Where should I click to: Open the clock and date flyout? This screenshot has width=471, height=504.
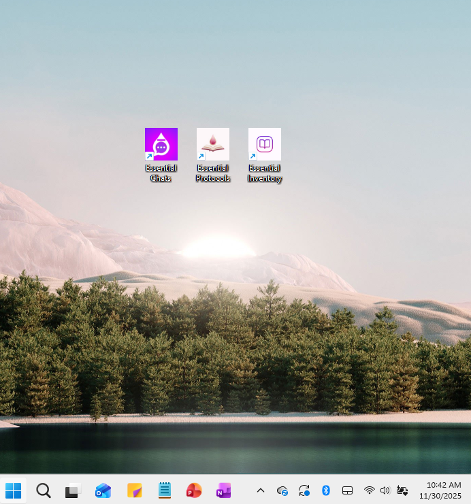pos(443,490)
